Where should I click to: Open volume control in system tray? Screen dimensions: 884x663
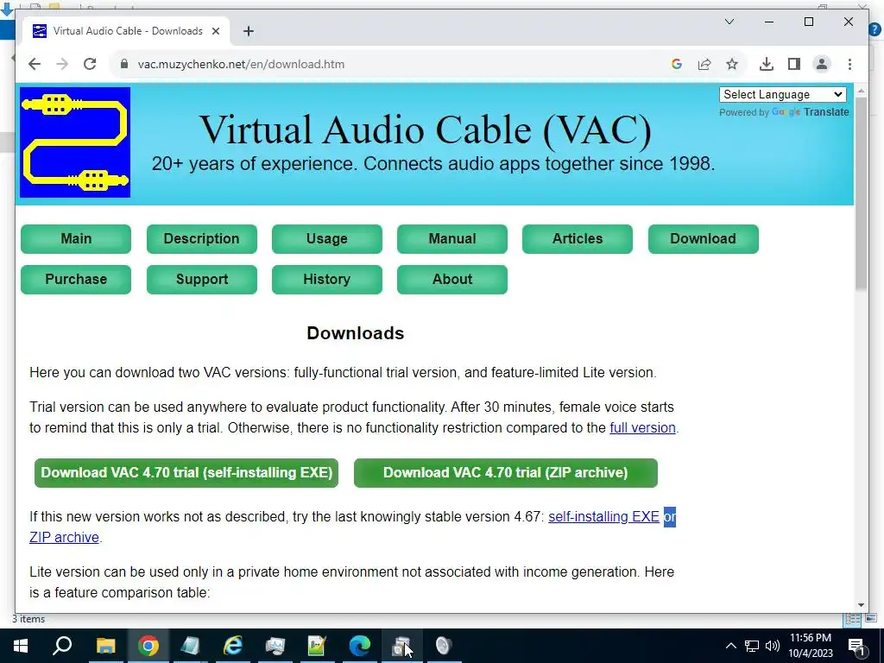tap(773, 646)
